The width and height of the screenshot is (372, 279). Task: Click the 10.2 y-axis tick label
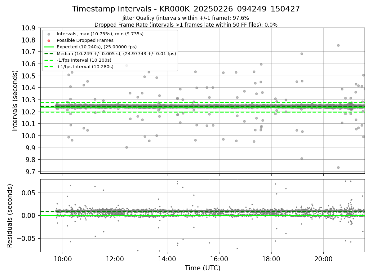coord(29,112)
